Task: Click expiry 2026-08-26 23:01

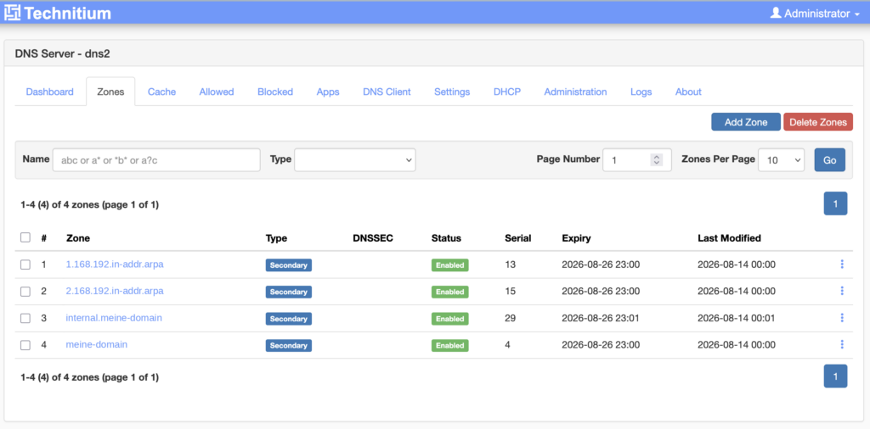Action: [x=601, y=318]
